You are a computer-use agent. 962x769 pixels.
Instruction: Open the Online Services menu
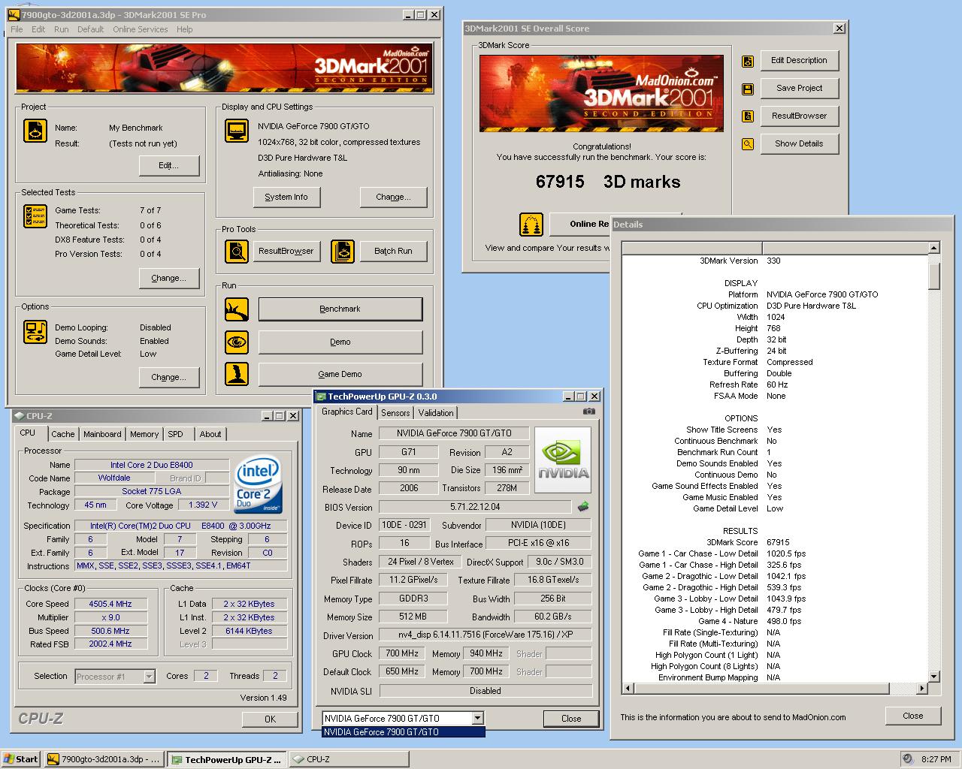(141, 29)
